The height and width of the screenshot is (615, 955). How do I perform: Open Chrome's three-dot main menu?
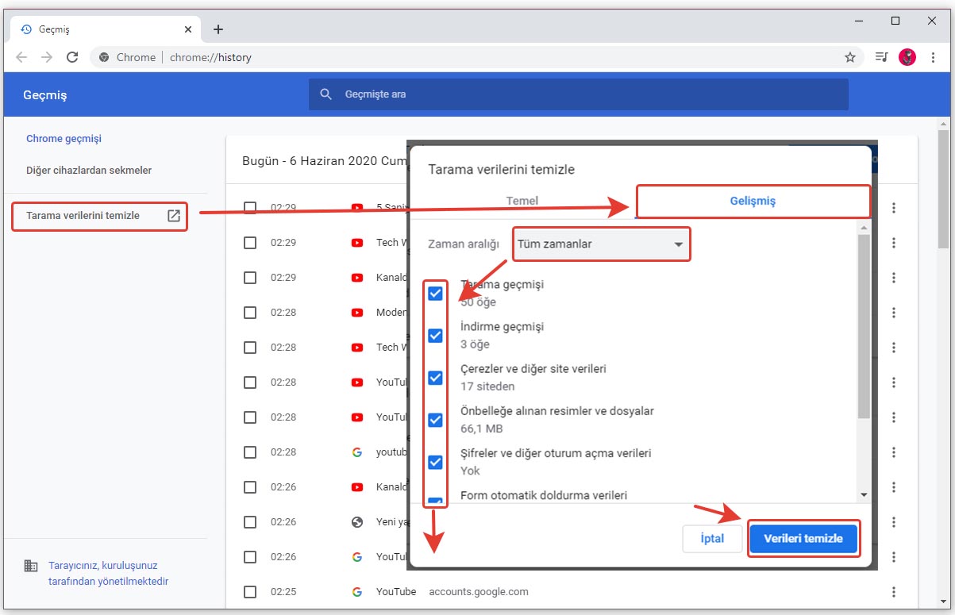pyautogui.click(x=934, y=57)
